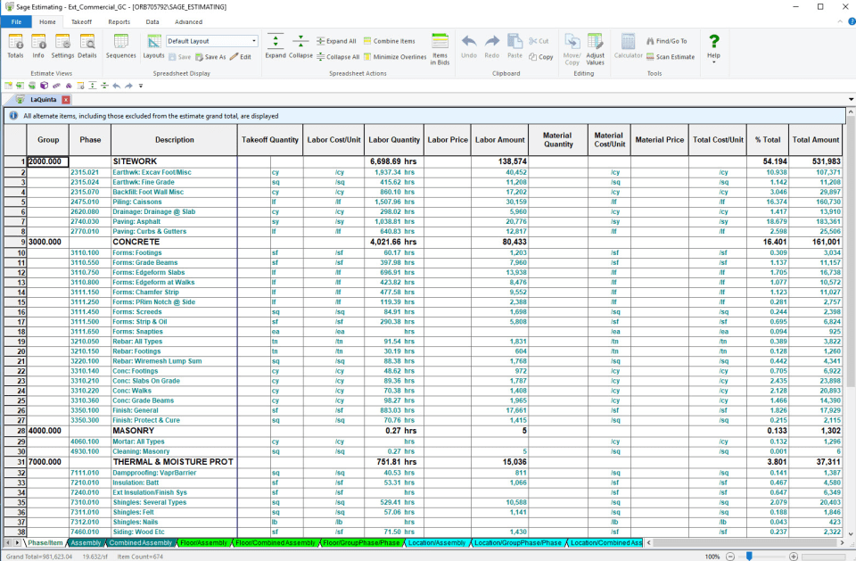Open the Totals estimate view

pyautogui.click(x=15, y=45)
